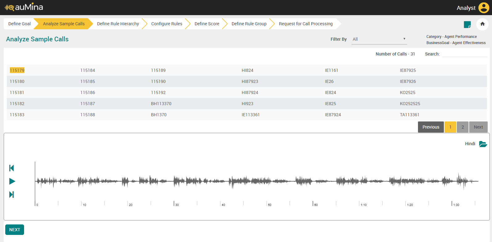Go to the Define Goal step
The width and height of the screenshot is (492, 242).
coord(19,24)
